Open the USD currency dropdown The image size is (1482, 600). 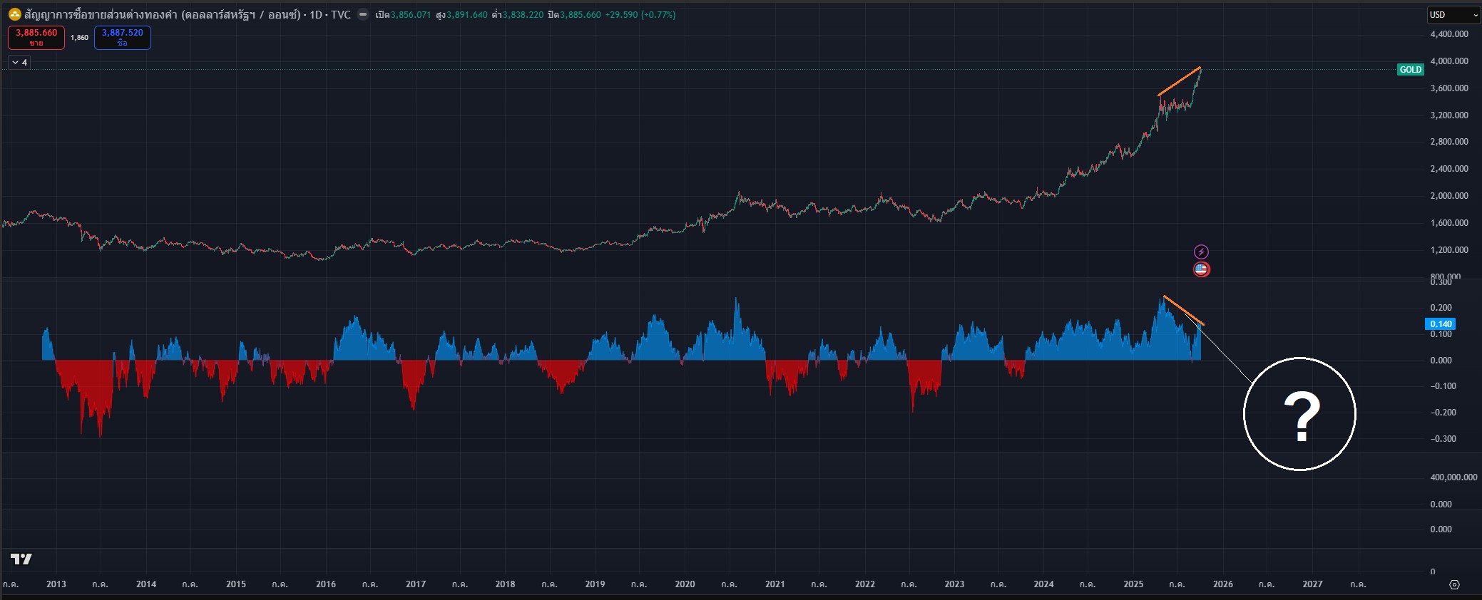click(1454, 14)
